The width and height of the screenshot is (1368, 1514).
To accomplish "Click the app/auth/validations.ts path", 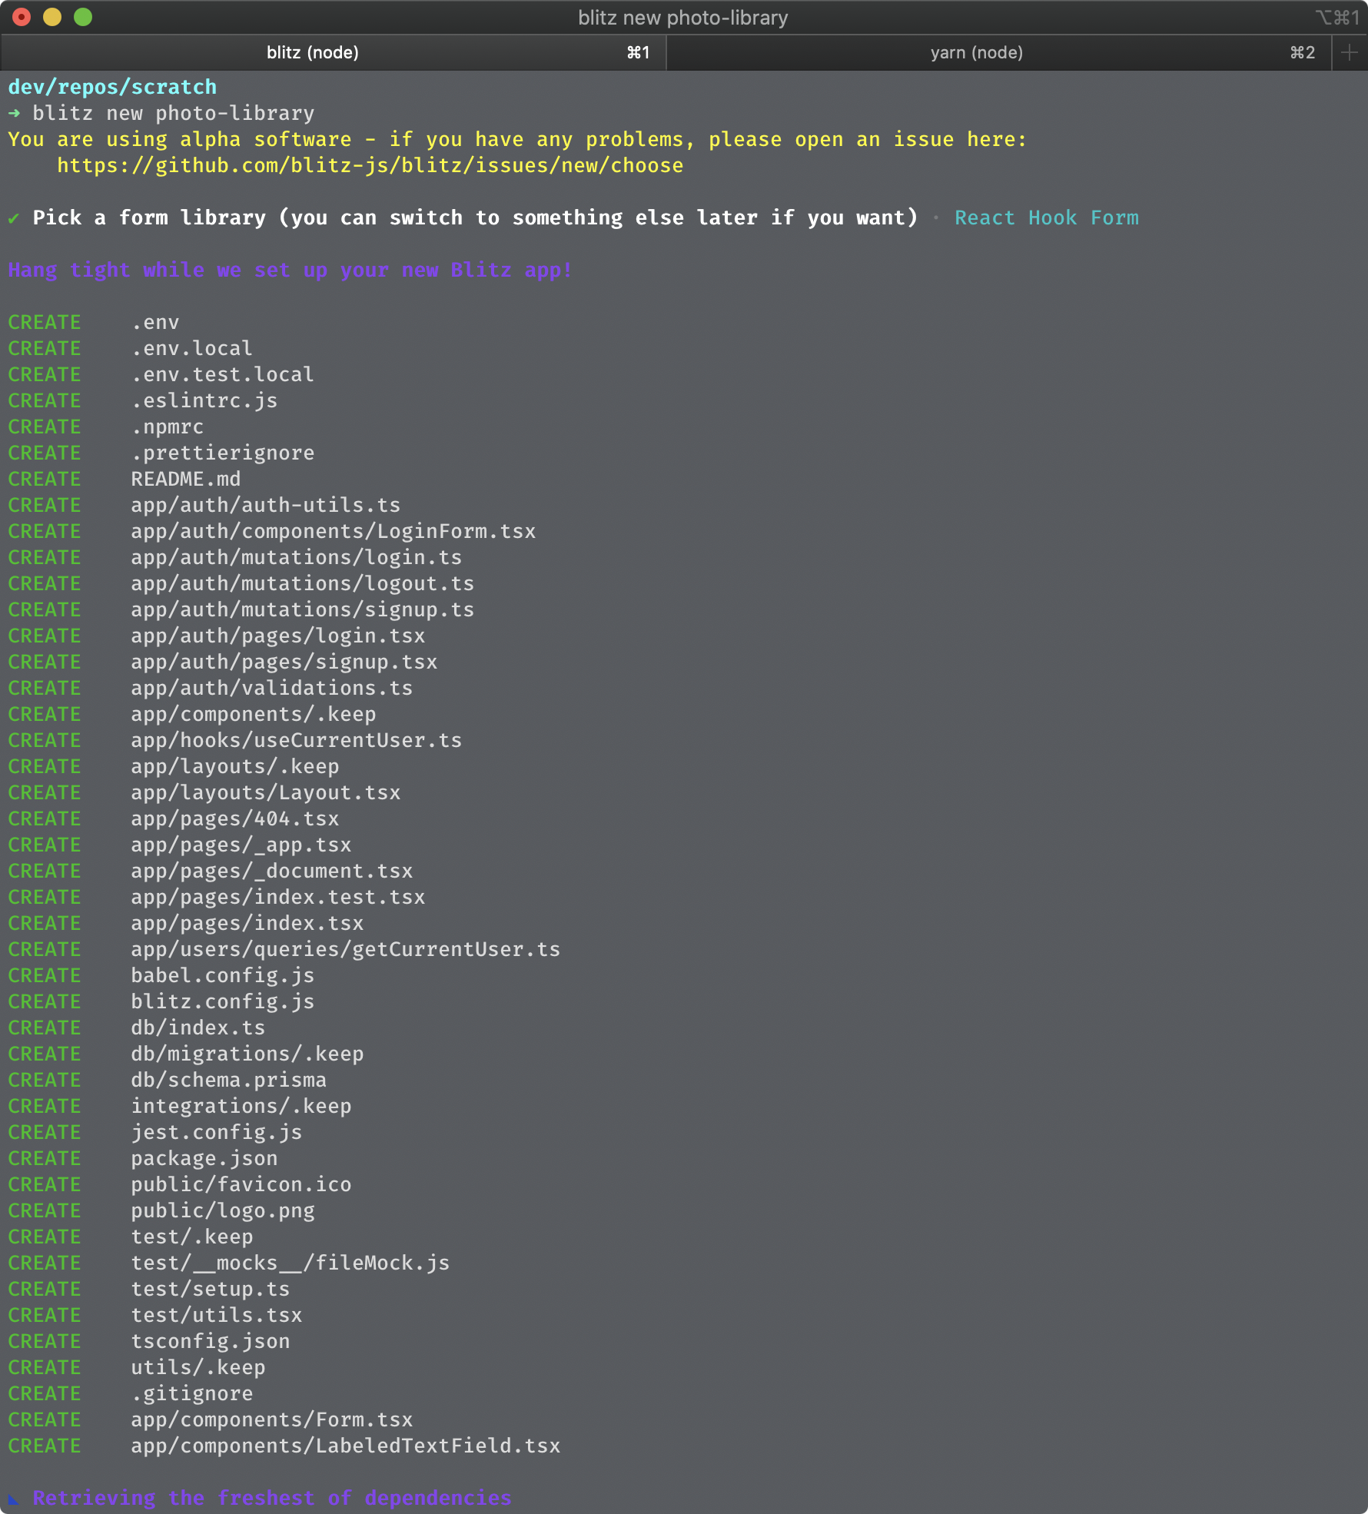I will point(272,688).
